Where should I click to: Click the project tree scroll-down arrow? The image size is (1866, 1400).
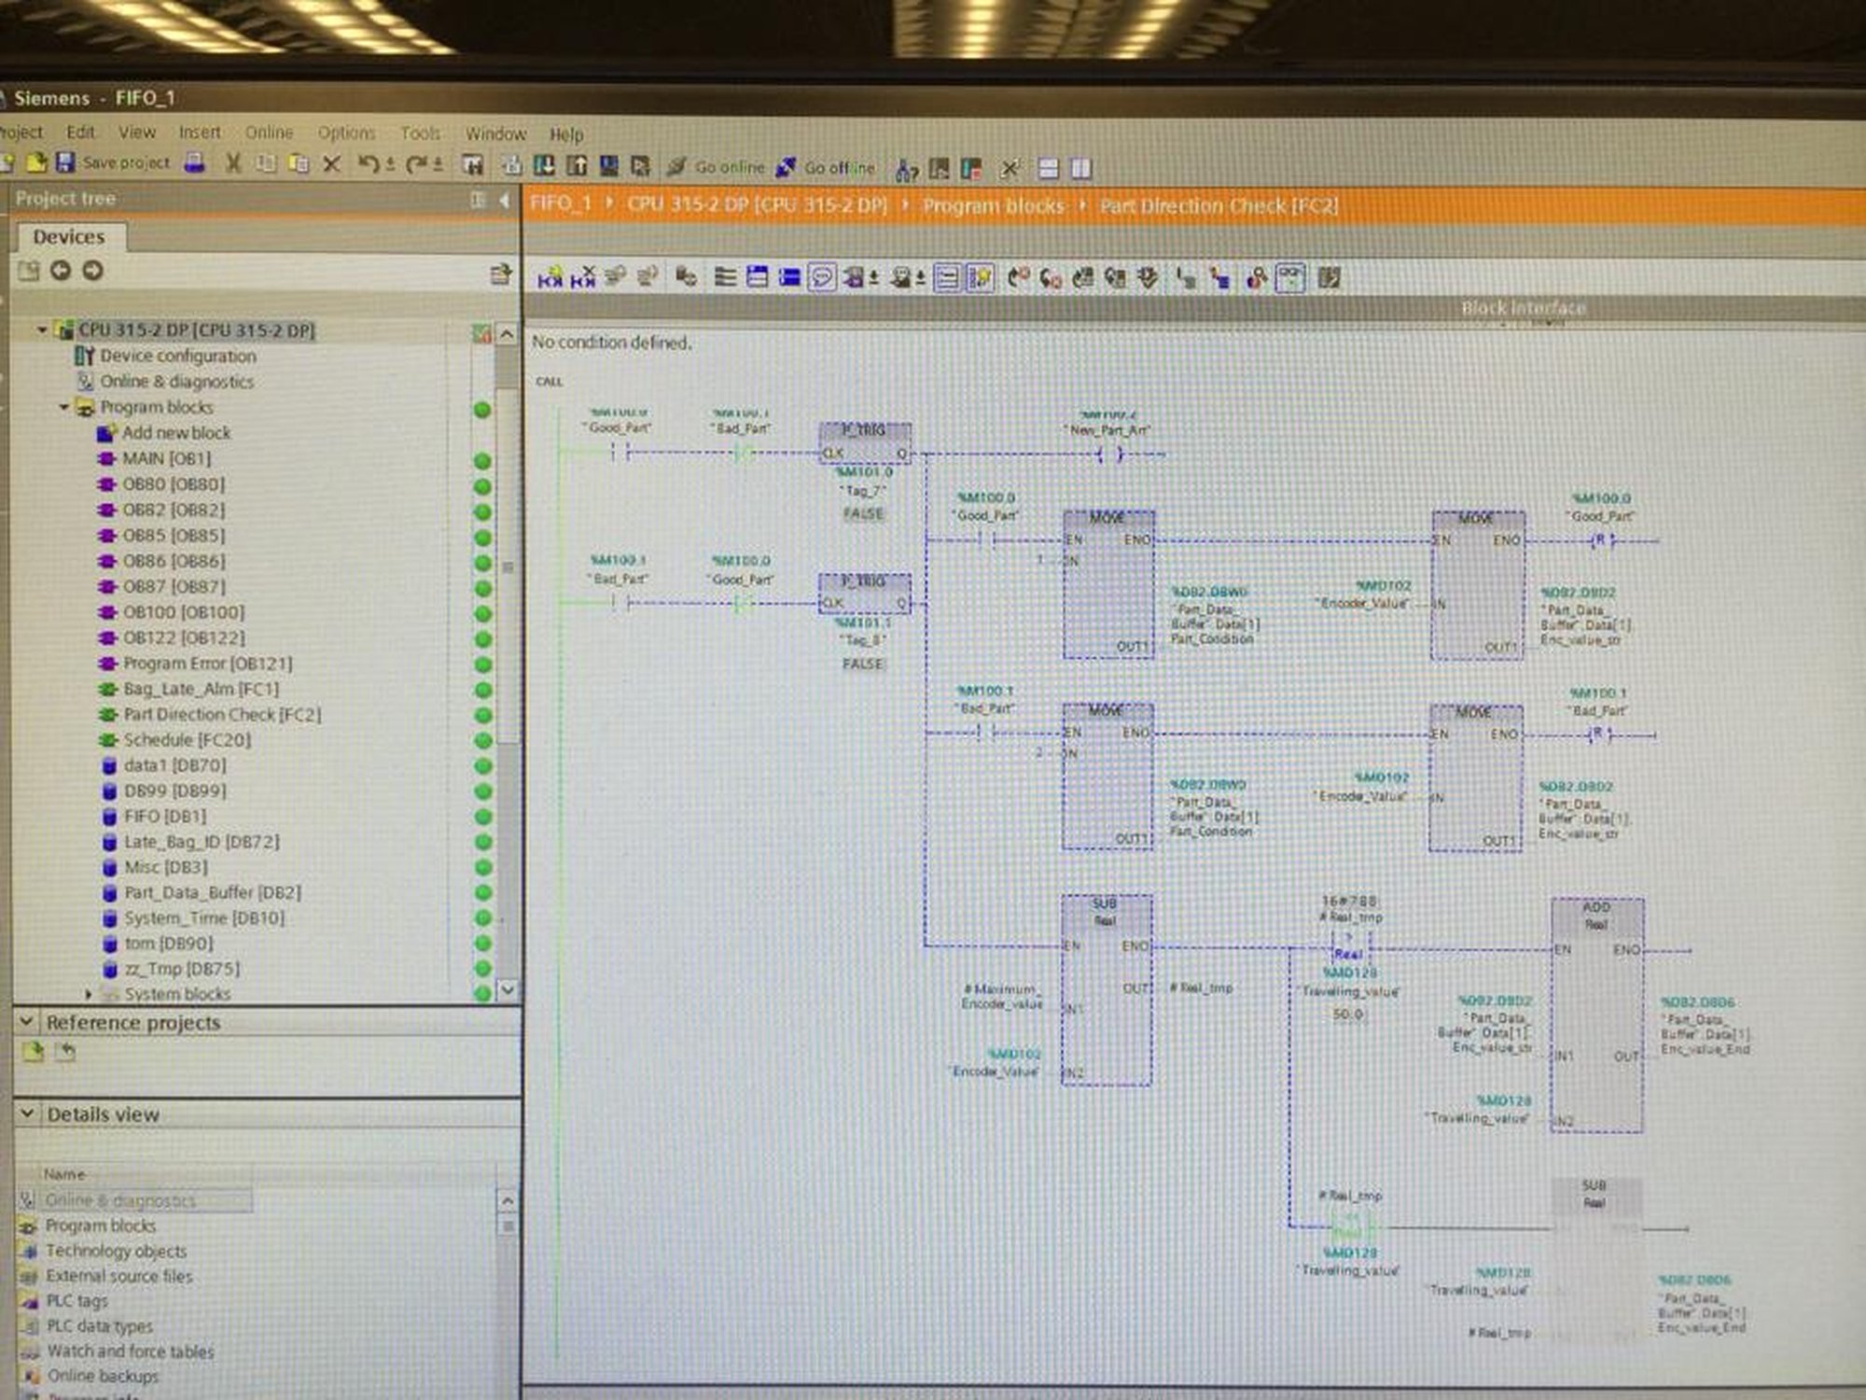pos(508,989)
